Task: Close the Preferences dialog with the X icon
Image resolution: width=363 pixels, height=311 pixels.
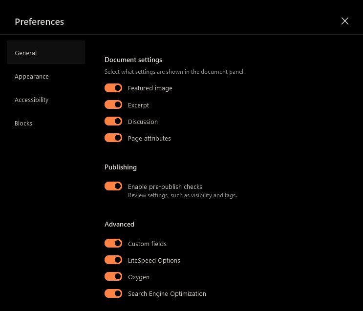Action: coord(345,21)
